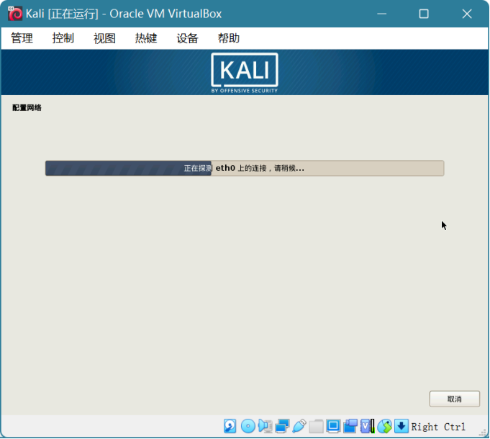Click the display status icon
490x439 pixels.
coord(333,427)
